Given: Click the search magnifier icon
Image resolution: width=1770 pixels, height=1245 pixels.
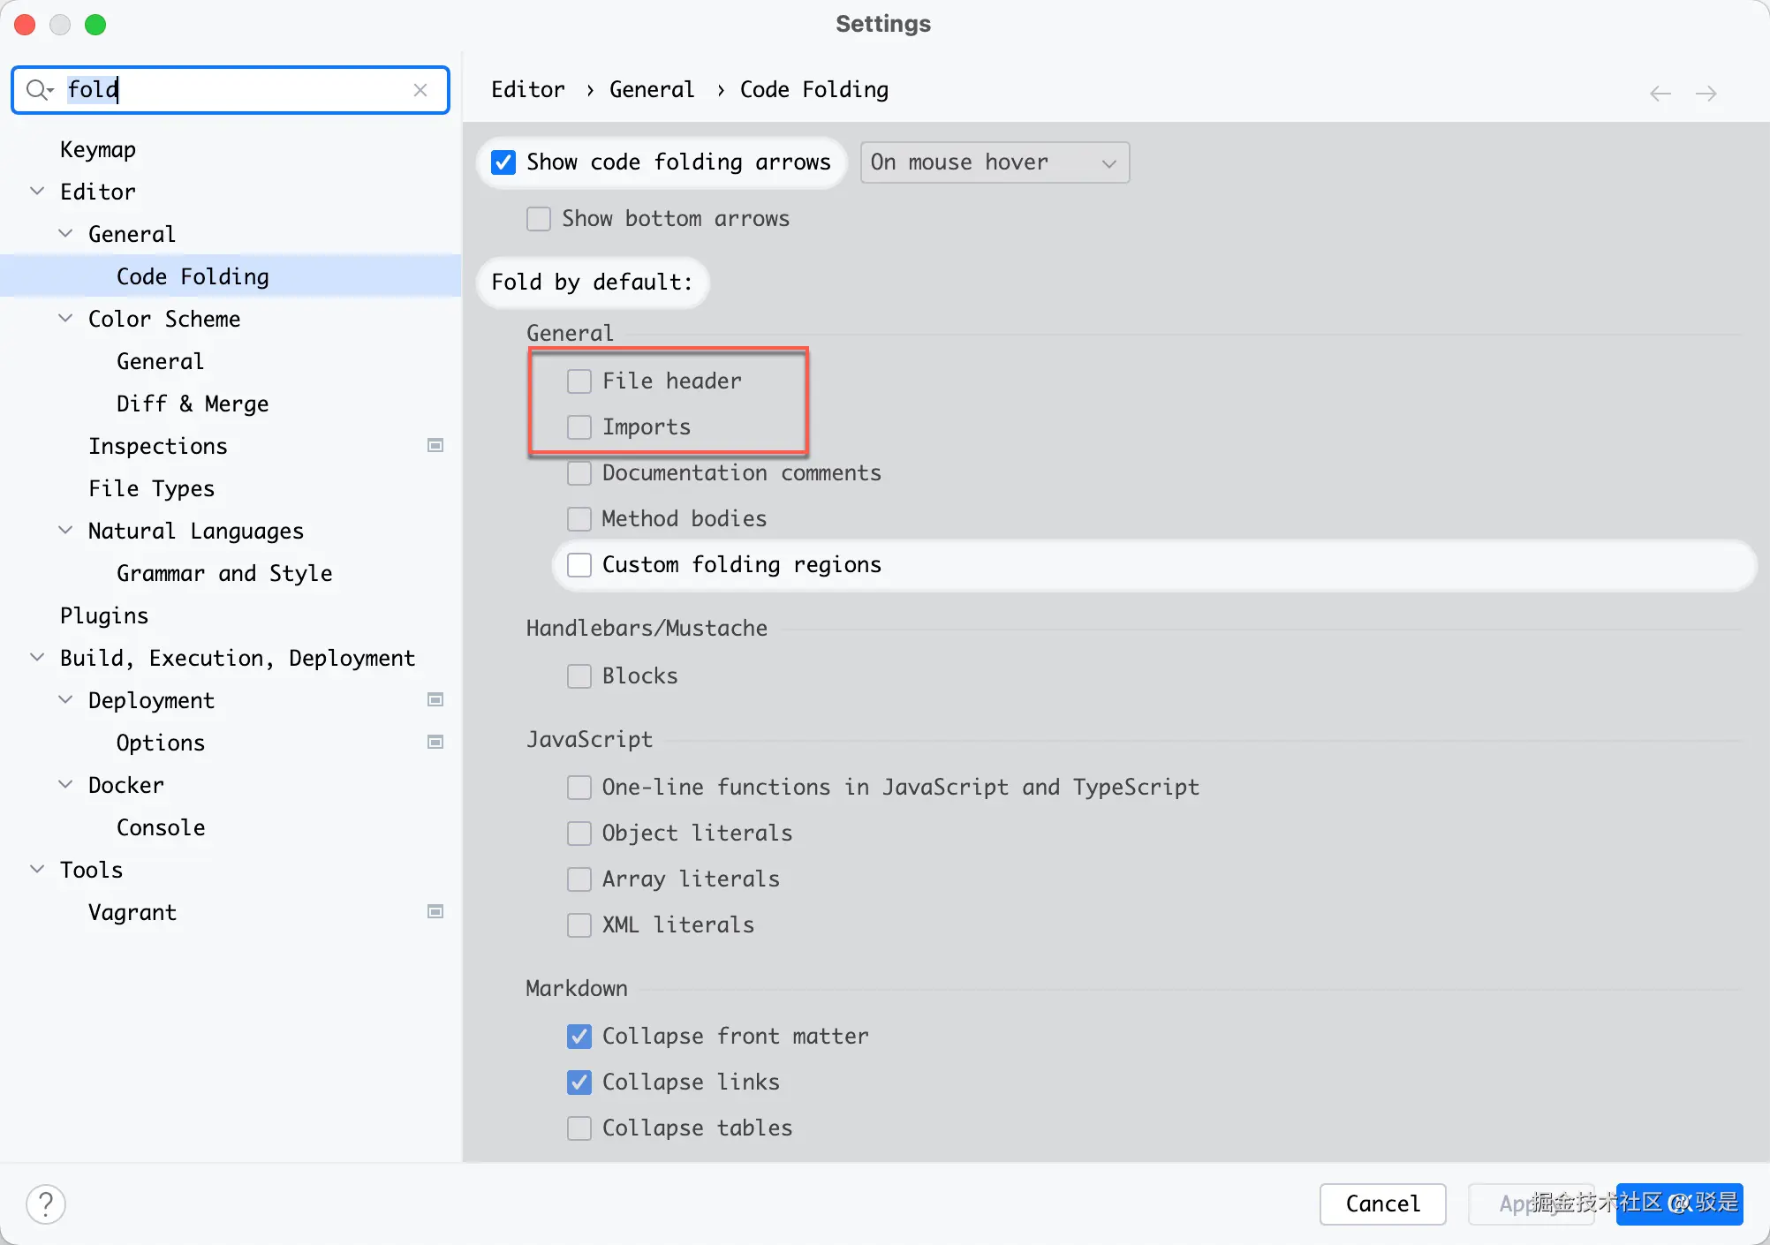Looking at the screenshot, I should click(38, 90).
